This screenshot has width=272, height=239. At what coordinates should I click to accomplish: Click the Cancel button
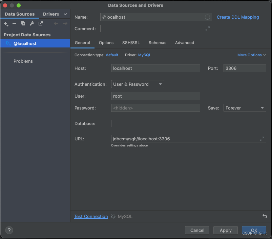(197, 230)
